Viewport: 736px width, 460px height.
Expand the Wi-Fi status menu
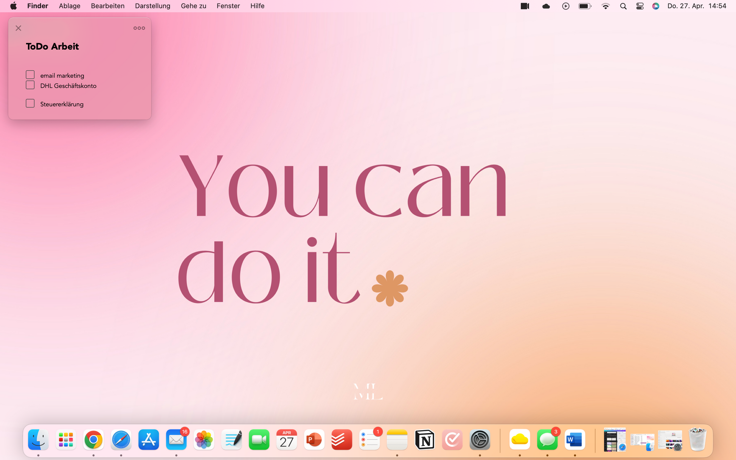[x=606, y=6]
